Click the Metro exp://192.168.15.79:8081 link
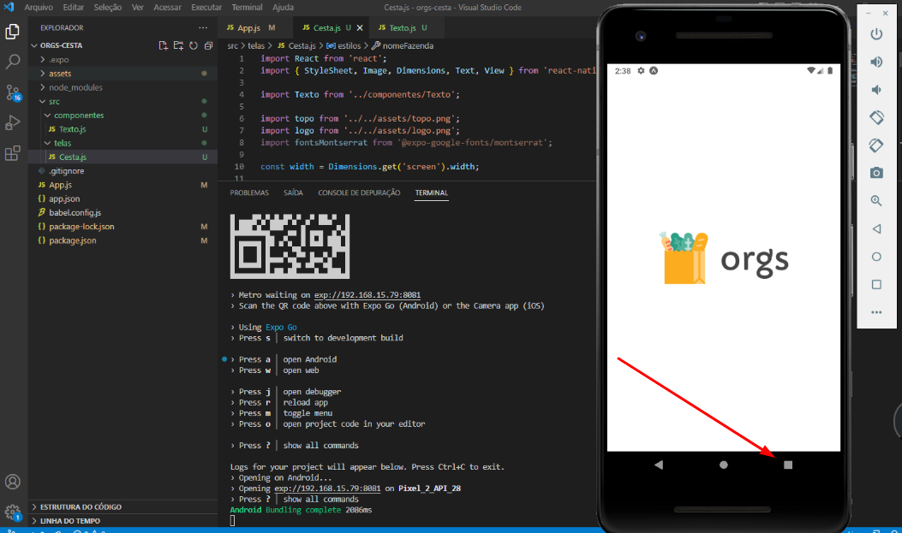 367,295
